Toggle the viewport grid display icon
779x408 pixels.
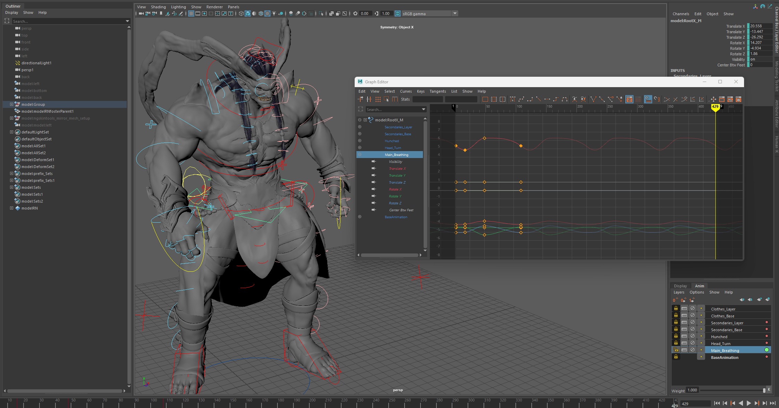point(191,13)
